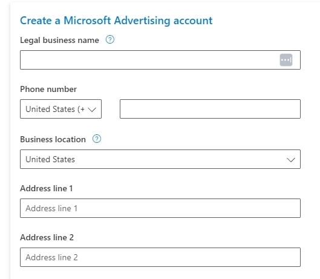Click chevron arrow of Business location dropdown
The height and width of the screenshot is (279, 320).
[x=291, y=160]
